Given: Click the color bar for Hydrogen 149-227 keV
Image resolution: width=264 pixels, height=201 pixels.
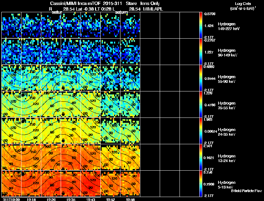Looking at the screenshot, I should click(201, 25).
